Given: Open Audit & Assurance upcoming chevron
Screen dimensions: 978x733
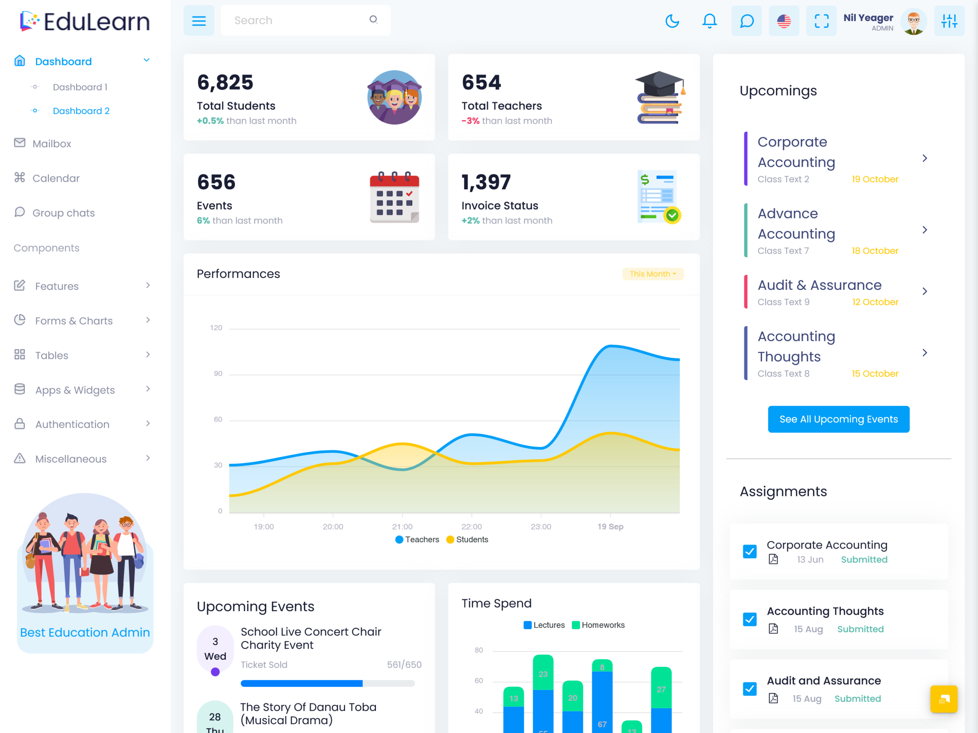Looking at the screenshot, I should tap(925, 291).
